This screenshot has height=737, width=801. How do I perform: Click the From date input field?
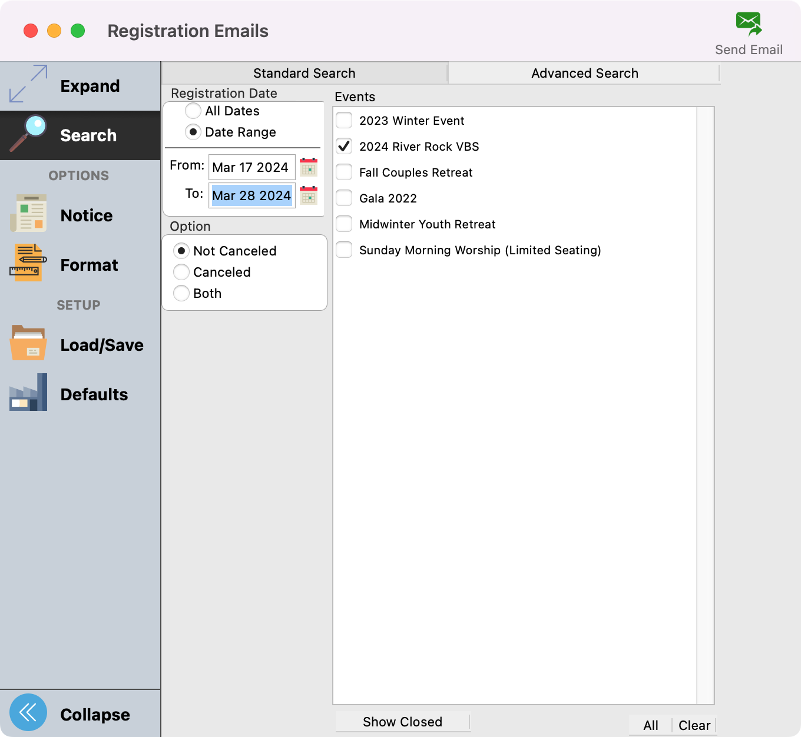coord(251,167)
